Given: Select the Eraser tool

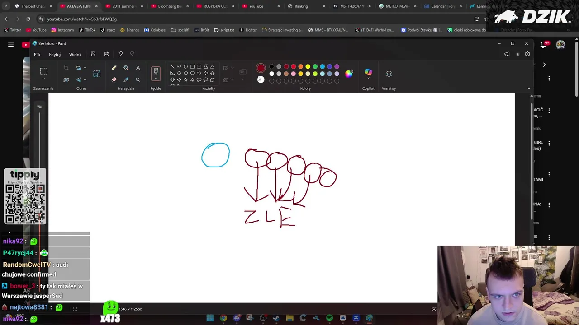Looking at the screenshot, I should point(114,79).
